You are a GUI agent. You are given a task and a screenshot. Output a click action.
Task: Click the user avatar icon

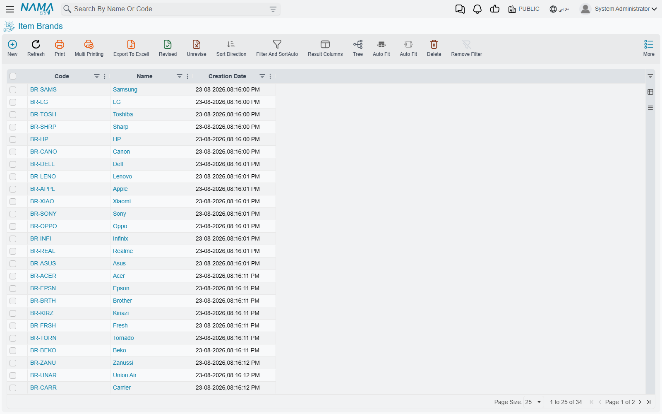coord(585,9)
